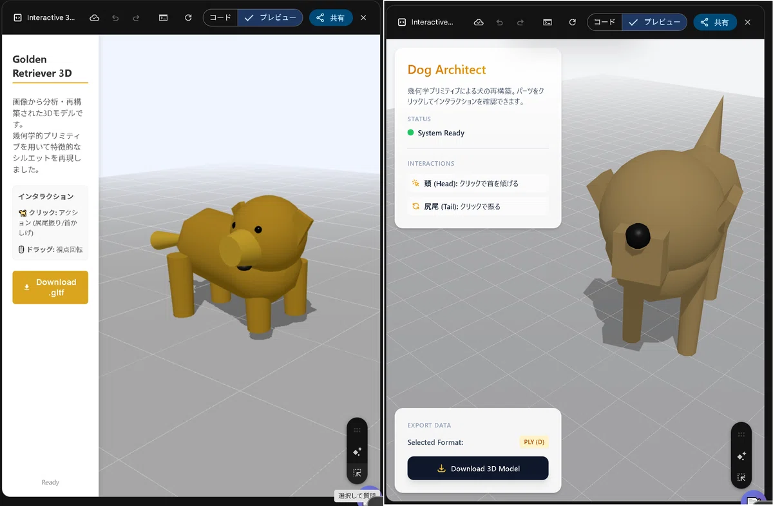Select the プレビュー tab in the Dog Architect window

click(x=654, y=22)
